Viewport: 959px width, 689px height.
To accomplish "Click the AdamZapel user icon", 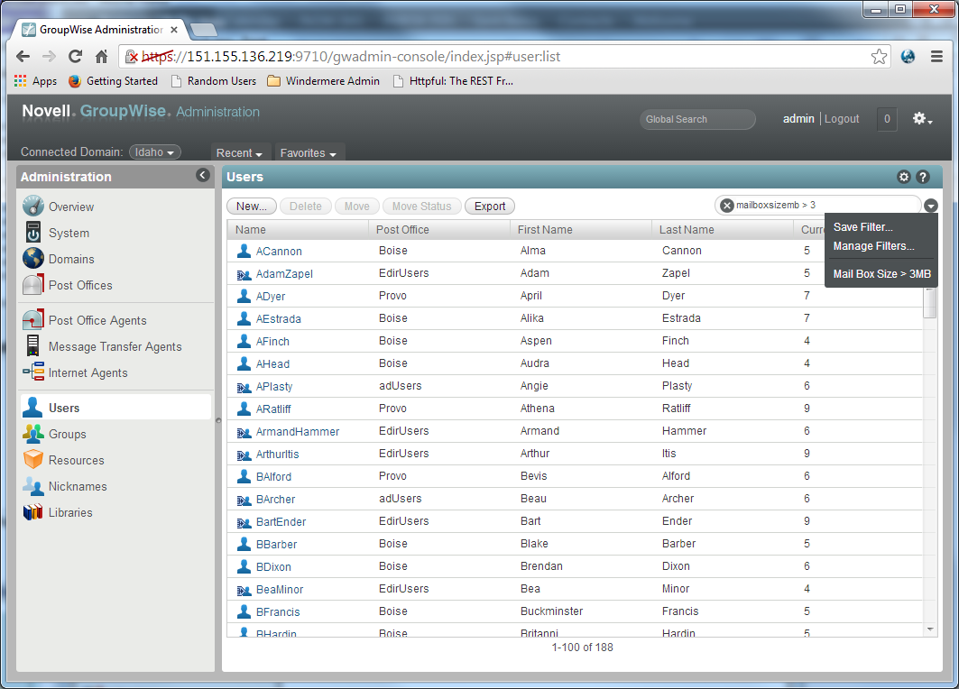I will point(244,274).
